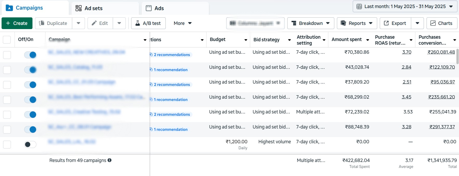Screen dimensions: 459x176
Task: Turn off the first campaign's toggle switch
Action: [x=30, y=55]
